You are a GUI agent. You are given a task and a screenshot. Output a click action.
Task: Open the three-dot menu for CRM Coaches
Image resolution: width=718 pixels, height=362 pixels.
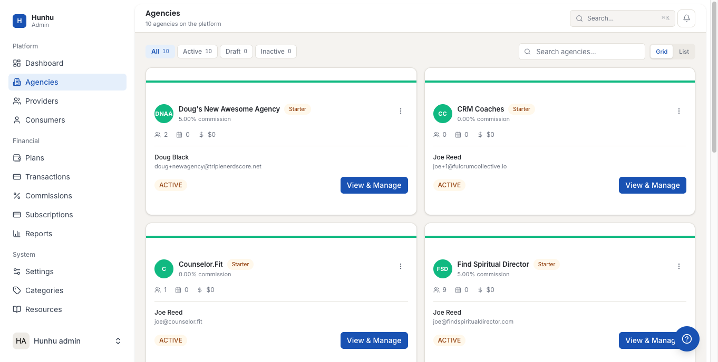tap(679, 111)
